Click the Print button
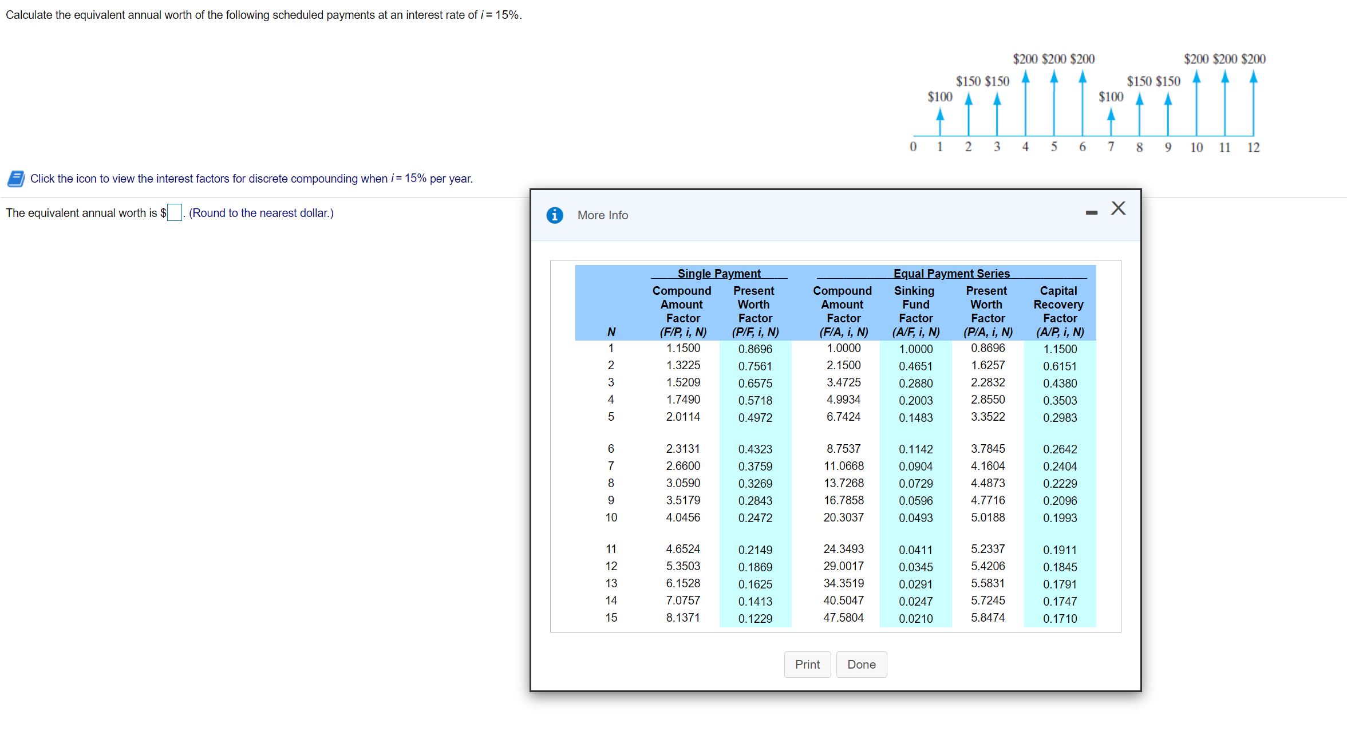The image size is (1347, 739). click(x=807, y=664)
